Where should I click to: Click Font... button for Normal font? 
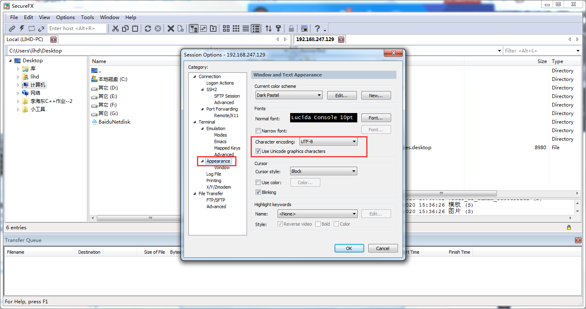(376, 118)
